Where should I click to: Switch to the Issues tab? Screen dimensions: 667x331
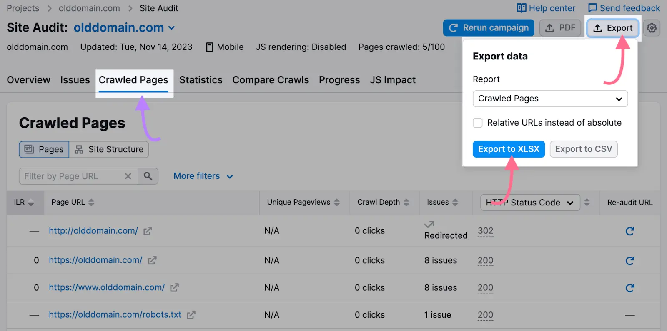coord(75,80)
